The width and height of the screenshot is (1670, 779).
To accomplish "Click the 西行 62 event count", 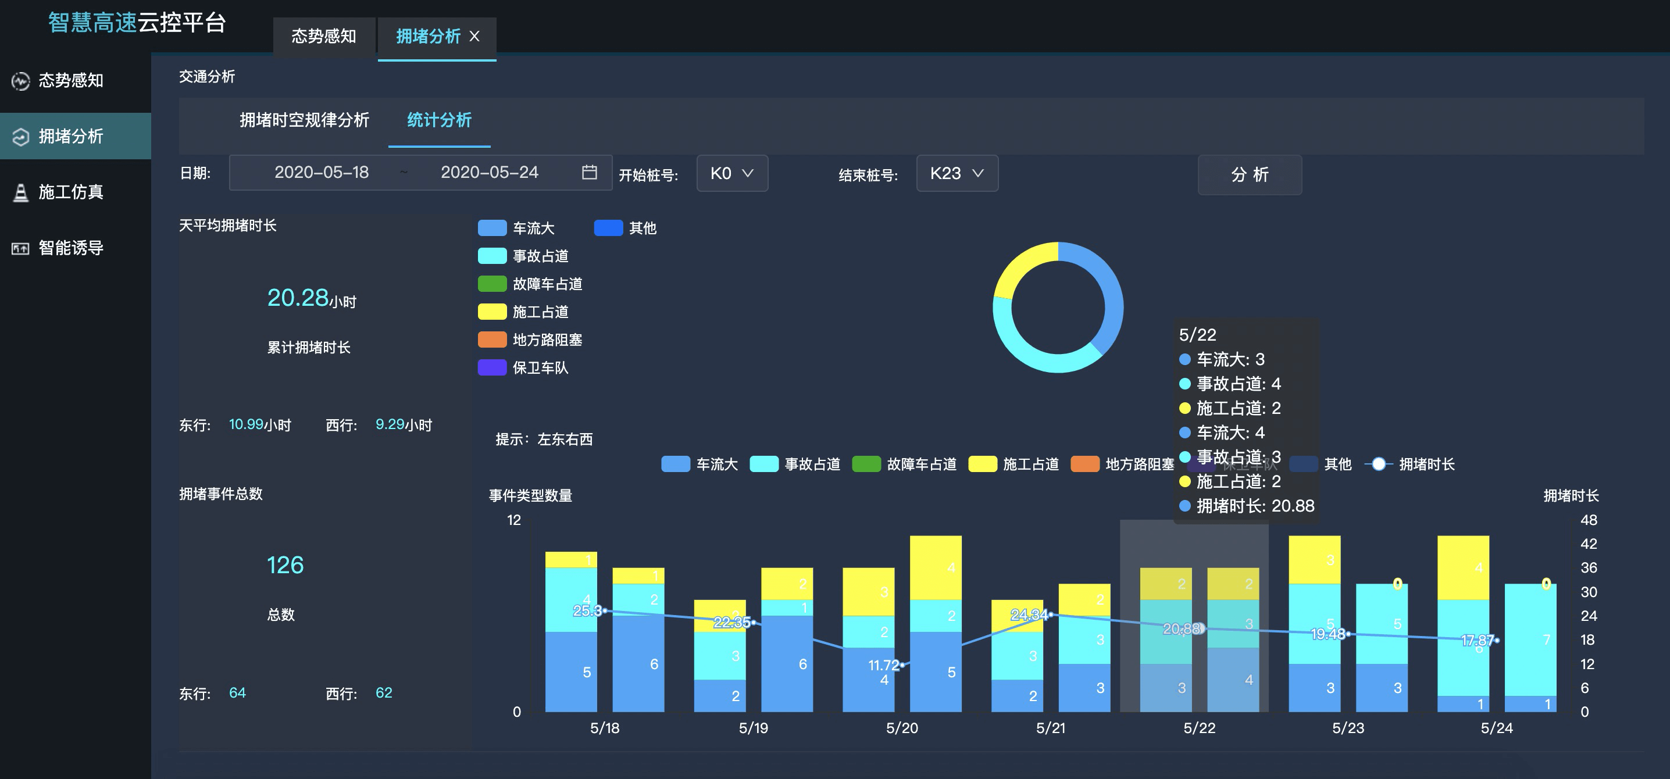I will pyautogui.click(x=384, y=693).
